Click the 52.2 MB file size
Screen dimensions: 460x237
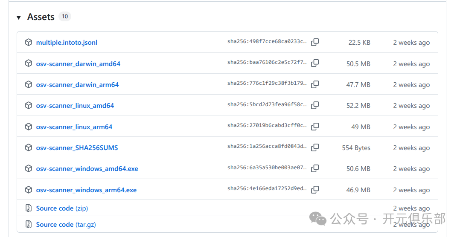(358, 106)
